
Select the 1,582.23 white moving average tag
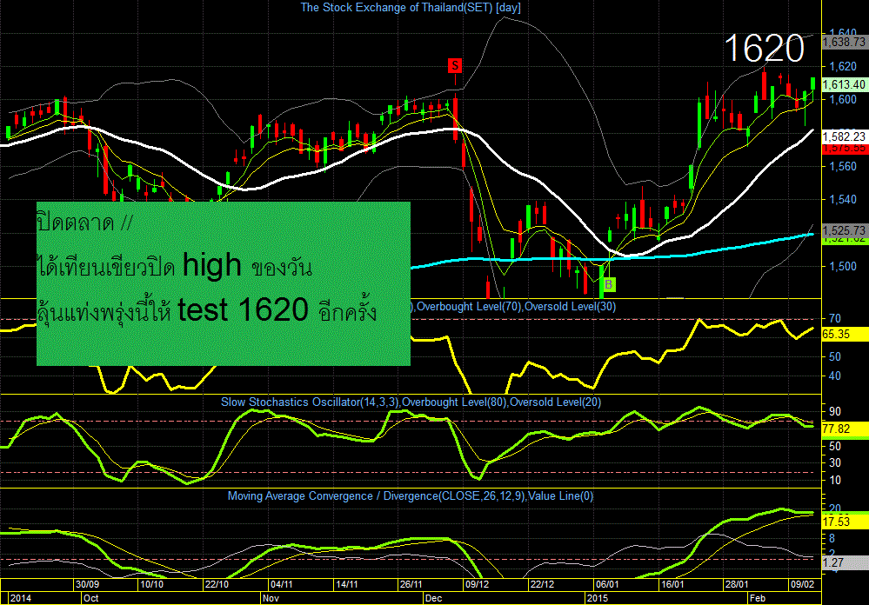(x=844, y=136)
